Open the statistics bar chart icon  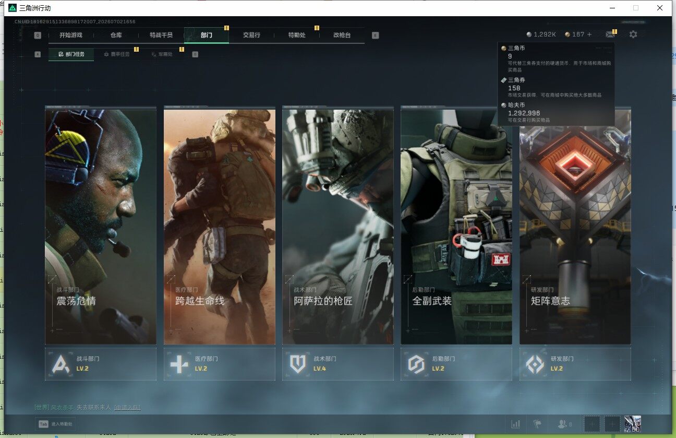(x=516, y=424)
